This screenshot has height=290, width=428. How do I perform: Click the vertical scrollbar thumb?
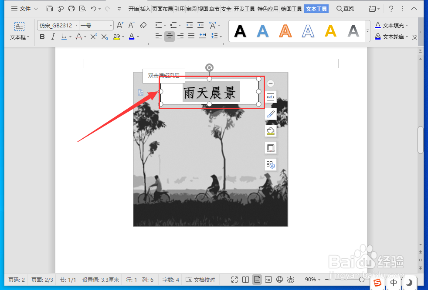click(420, 140)
